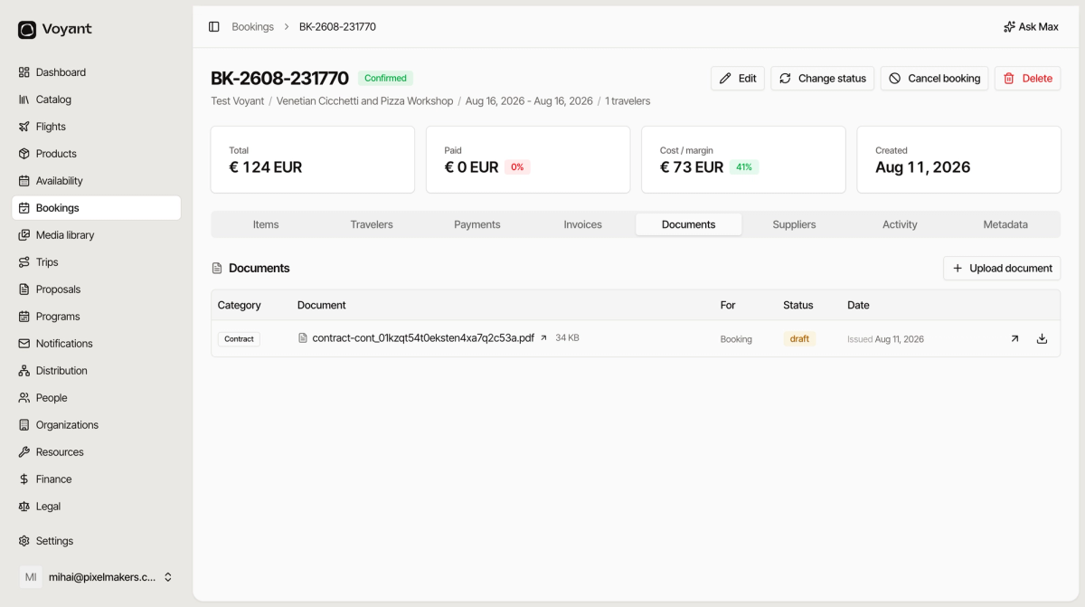The width and height of the screenshot is (1085, 607).
Task: Click Issued Aug 11, 2026 date
Action: pos(886,339)
